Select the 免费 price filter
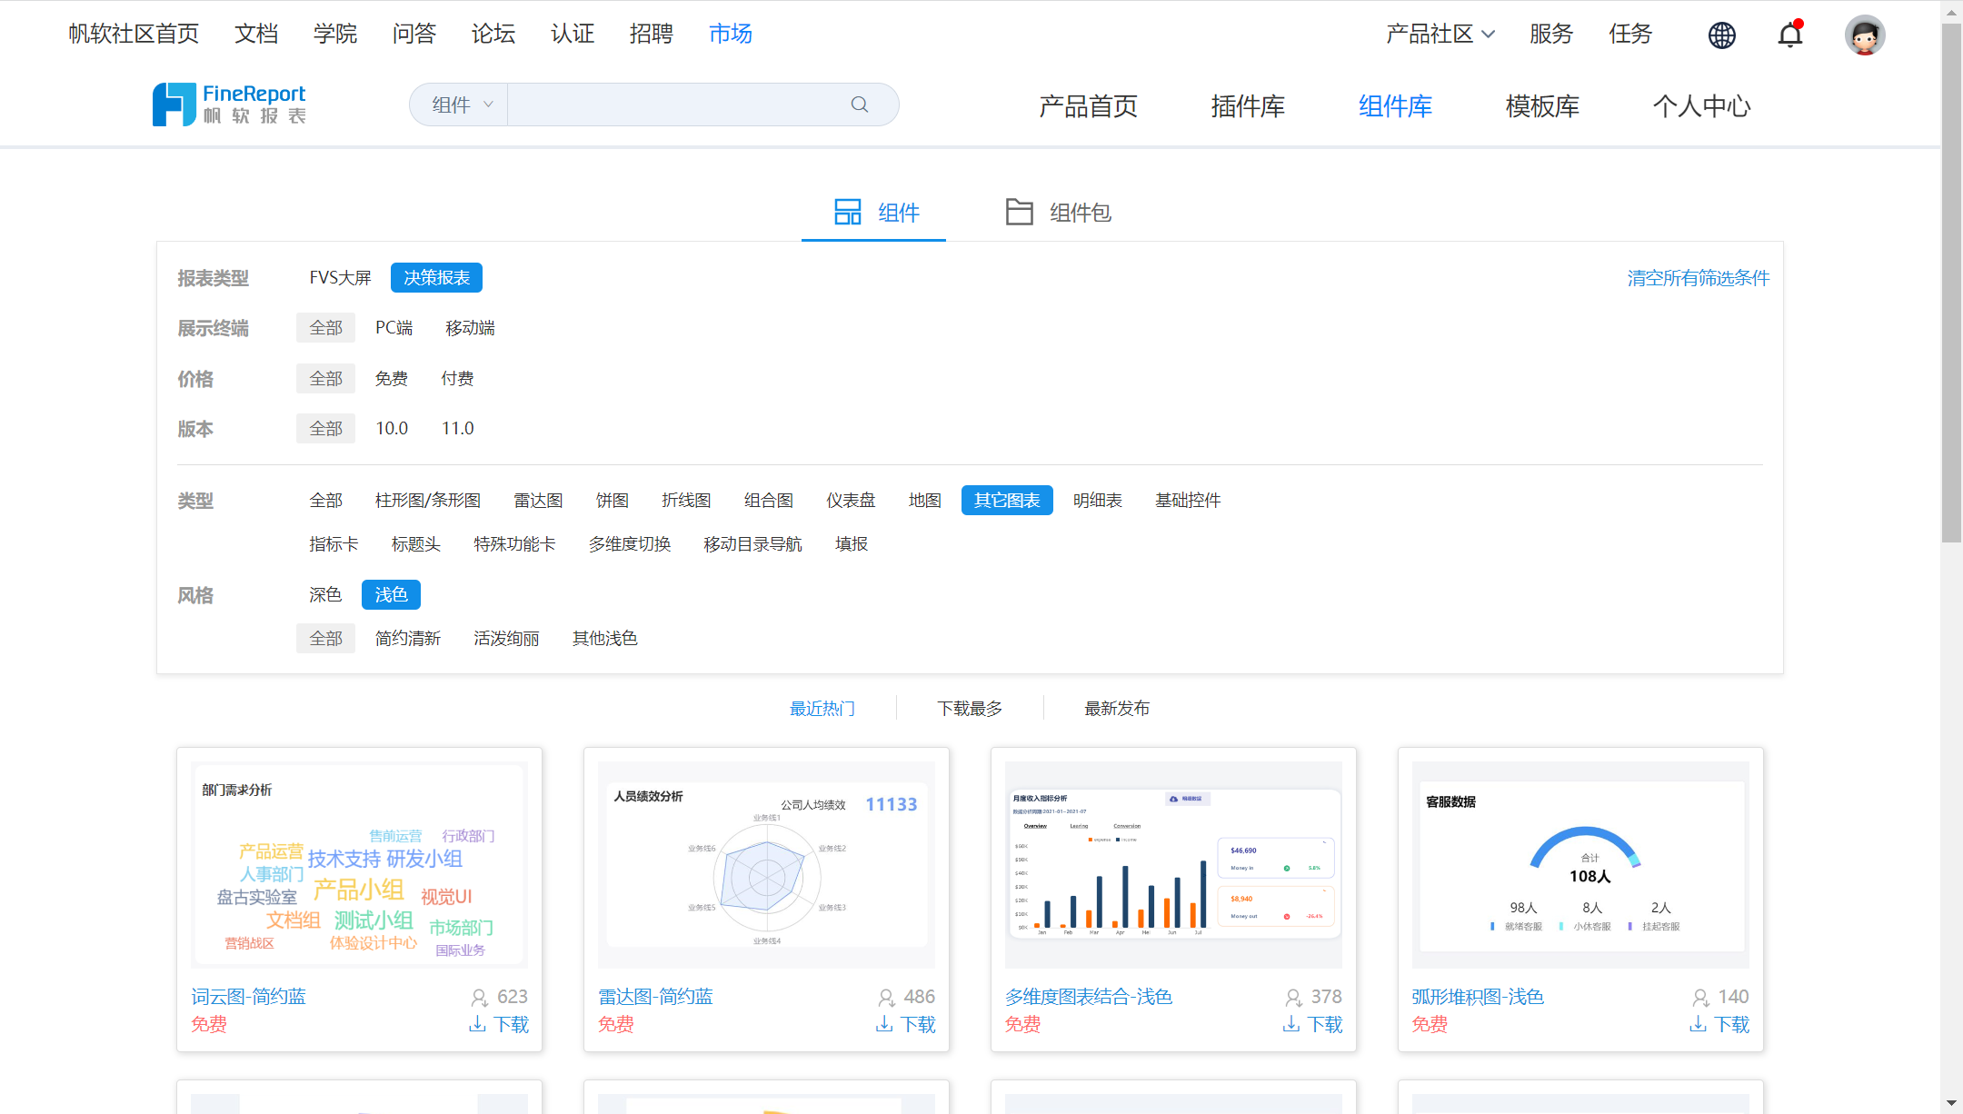The height and width of the screenshot is (1114, 1963). click(x=391, y=378)
